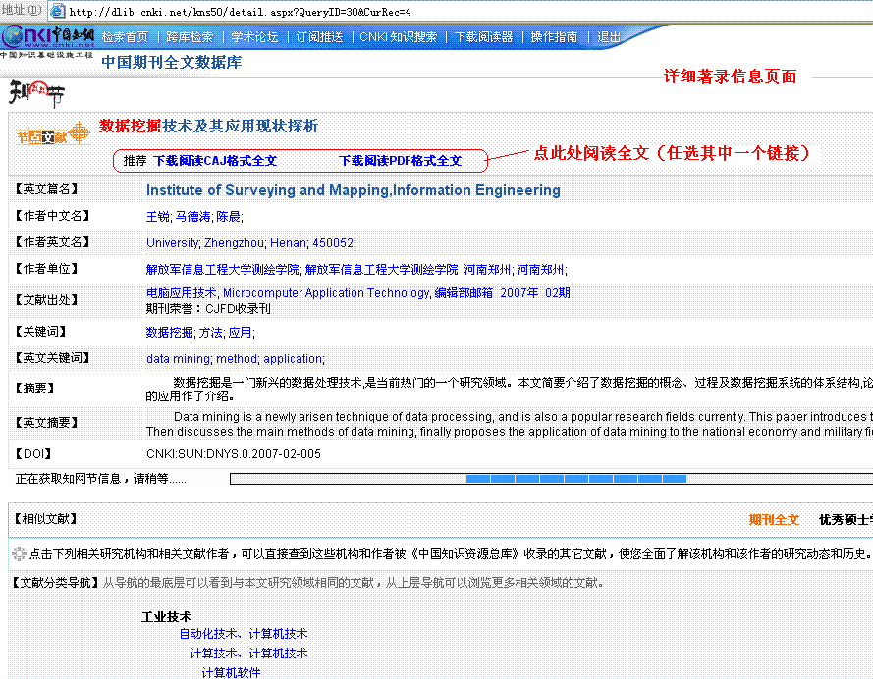Open 计算技术、计算机技术 category link
873x679 pixels.
[x=248, y=653]
